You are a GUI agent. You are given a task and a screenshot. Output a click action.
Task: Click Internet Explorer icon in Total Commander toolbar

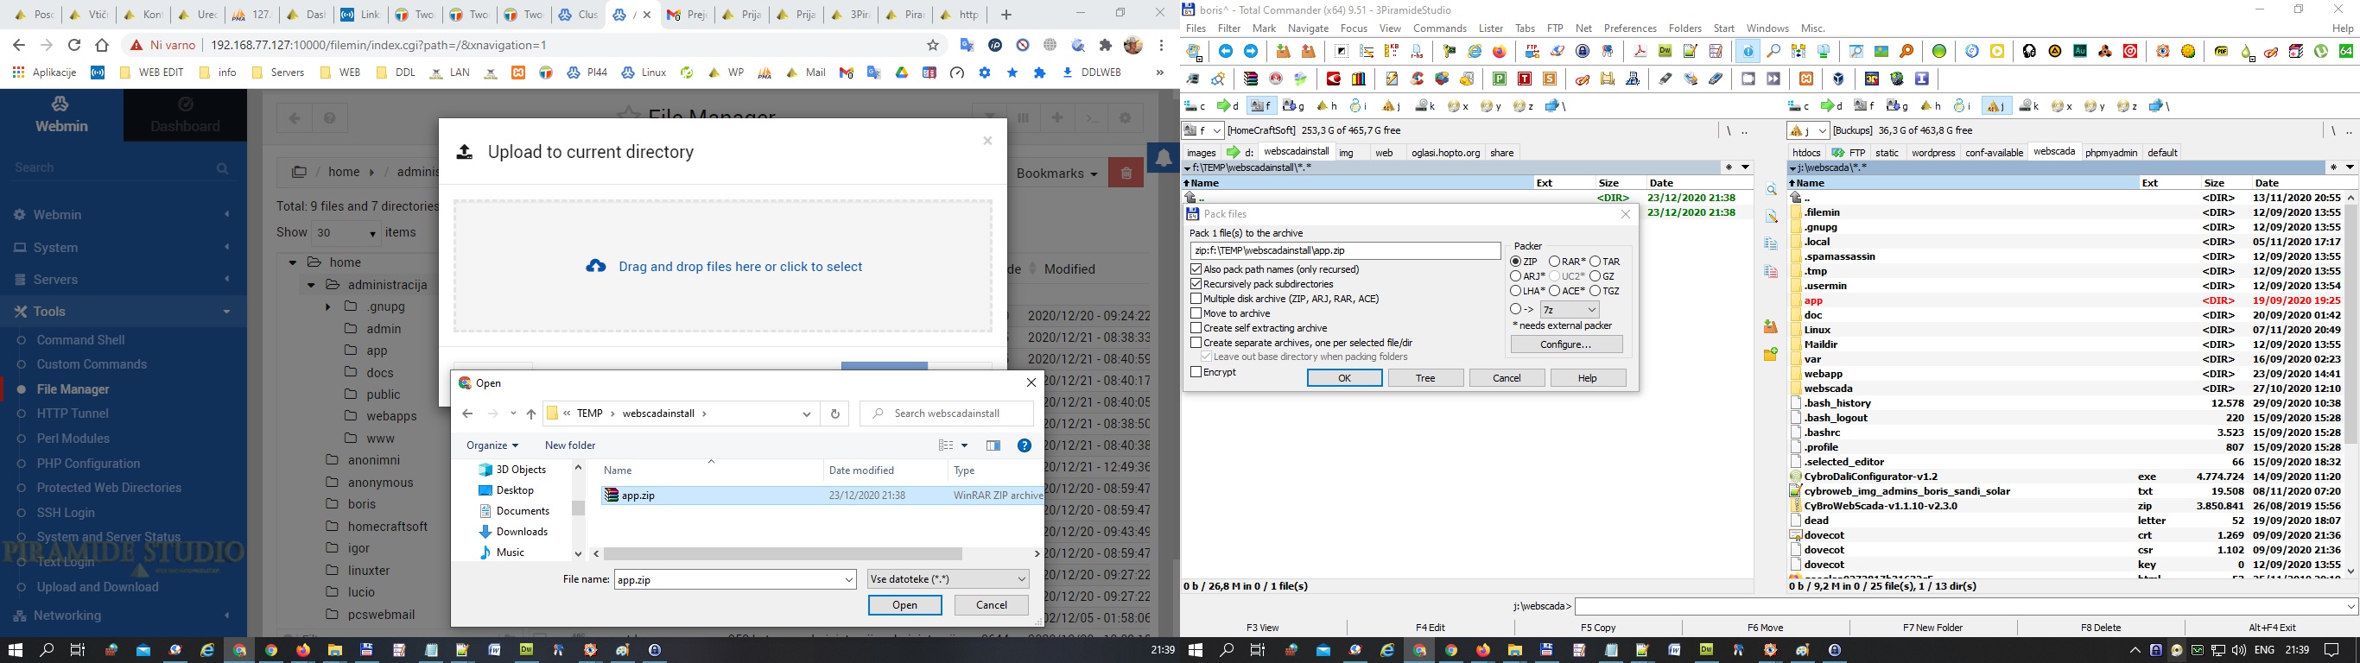pyautogui.click(x=1475, y=51)
